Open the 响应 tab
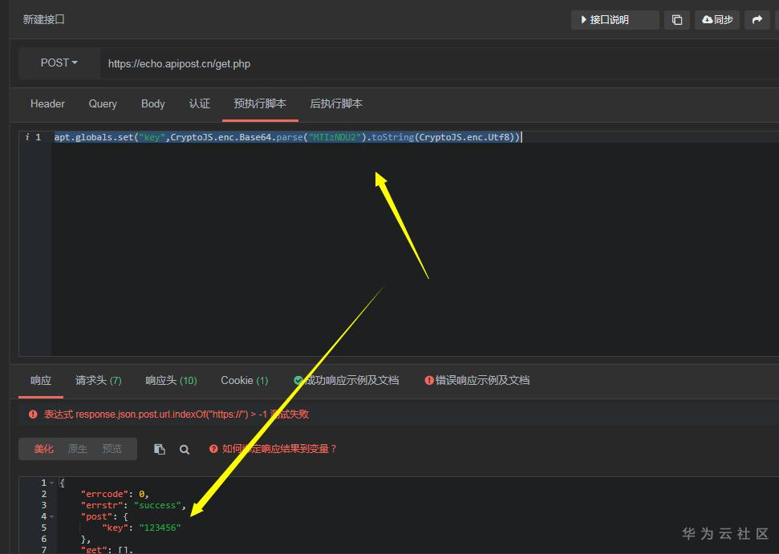Image resolution: width=779 pixels, height=554 pixels. click(41, 380)
